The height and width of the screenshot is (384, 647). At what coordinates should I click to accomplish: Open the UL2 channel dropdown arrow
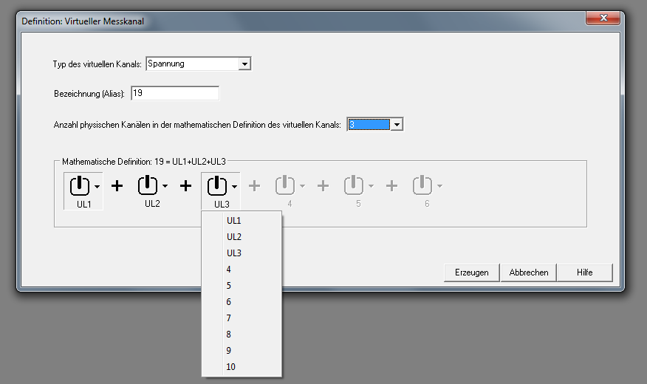[x=165, y=186]
